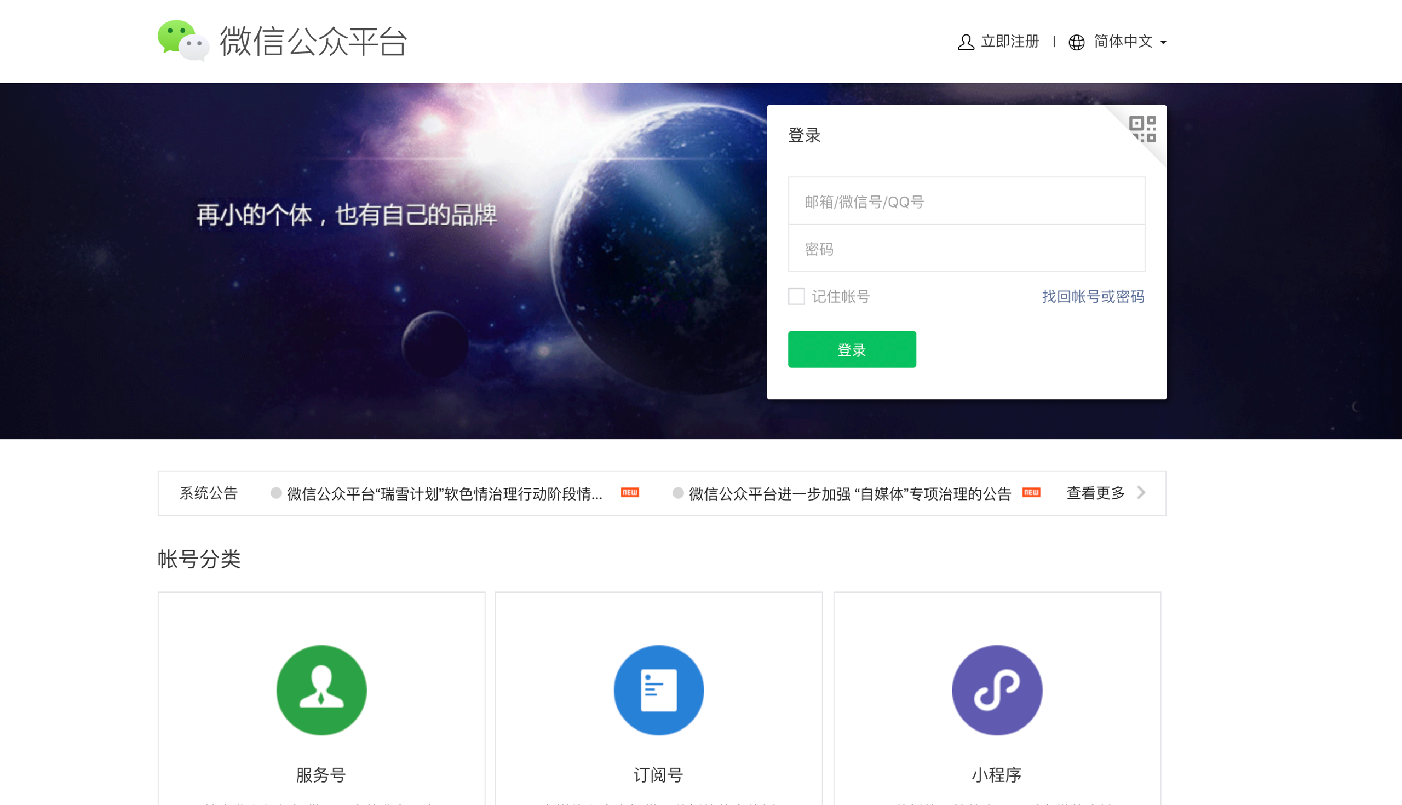Click the banner slogan 再小的个体，也有自己的品牌
Viewport: 1402px width, 805px height.
347,215
